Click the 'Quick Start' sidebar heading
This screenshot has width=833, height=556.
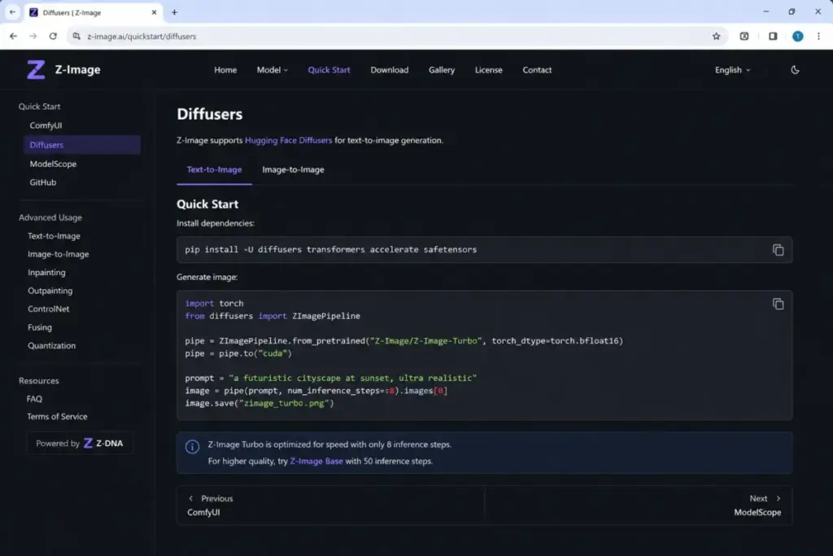(39, 107)
